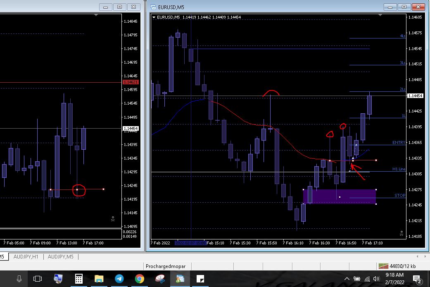This screenshot has width=430, height=287.
Task: Click the Prochargedmopar profile in status bar
Action: [166, 266]
